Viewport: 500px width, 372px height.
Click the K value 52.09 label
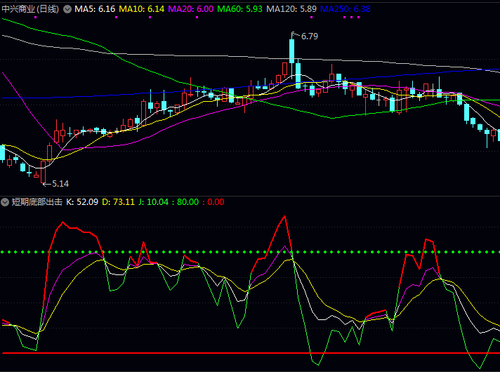(x=82, y=202)
